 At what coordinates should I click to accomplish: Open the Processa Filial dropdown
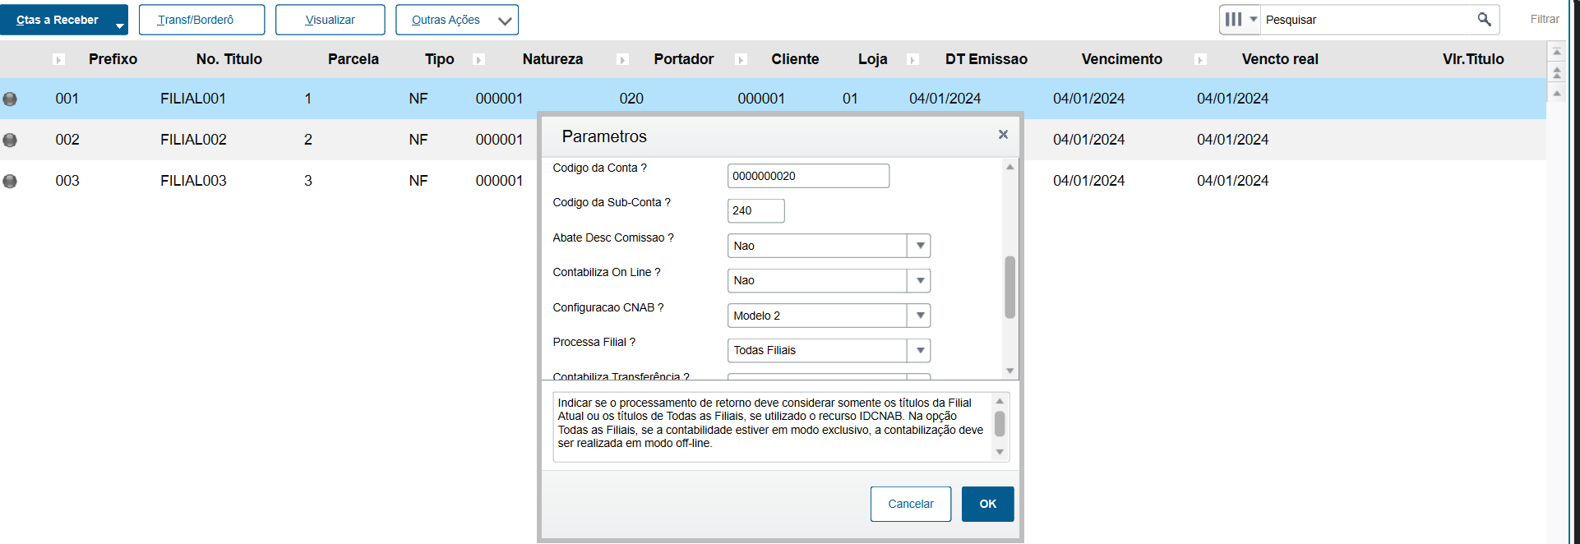click(920, 350)
